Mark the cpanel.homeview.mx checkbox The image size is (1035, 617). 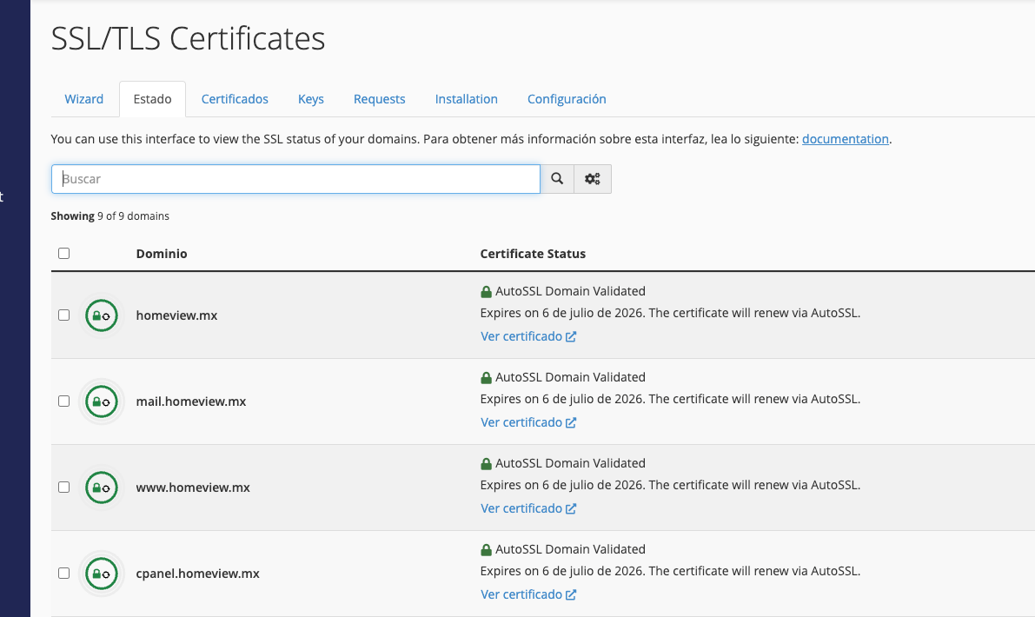coord(63,574)
